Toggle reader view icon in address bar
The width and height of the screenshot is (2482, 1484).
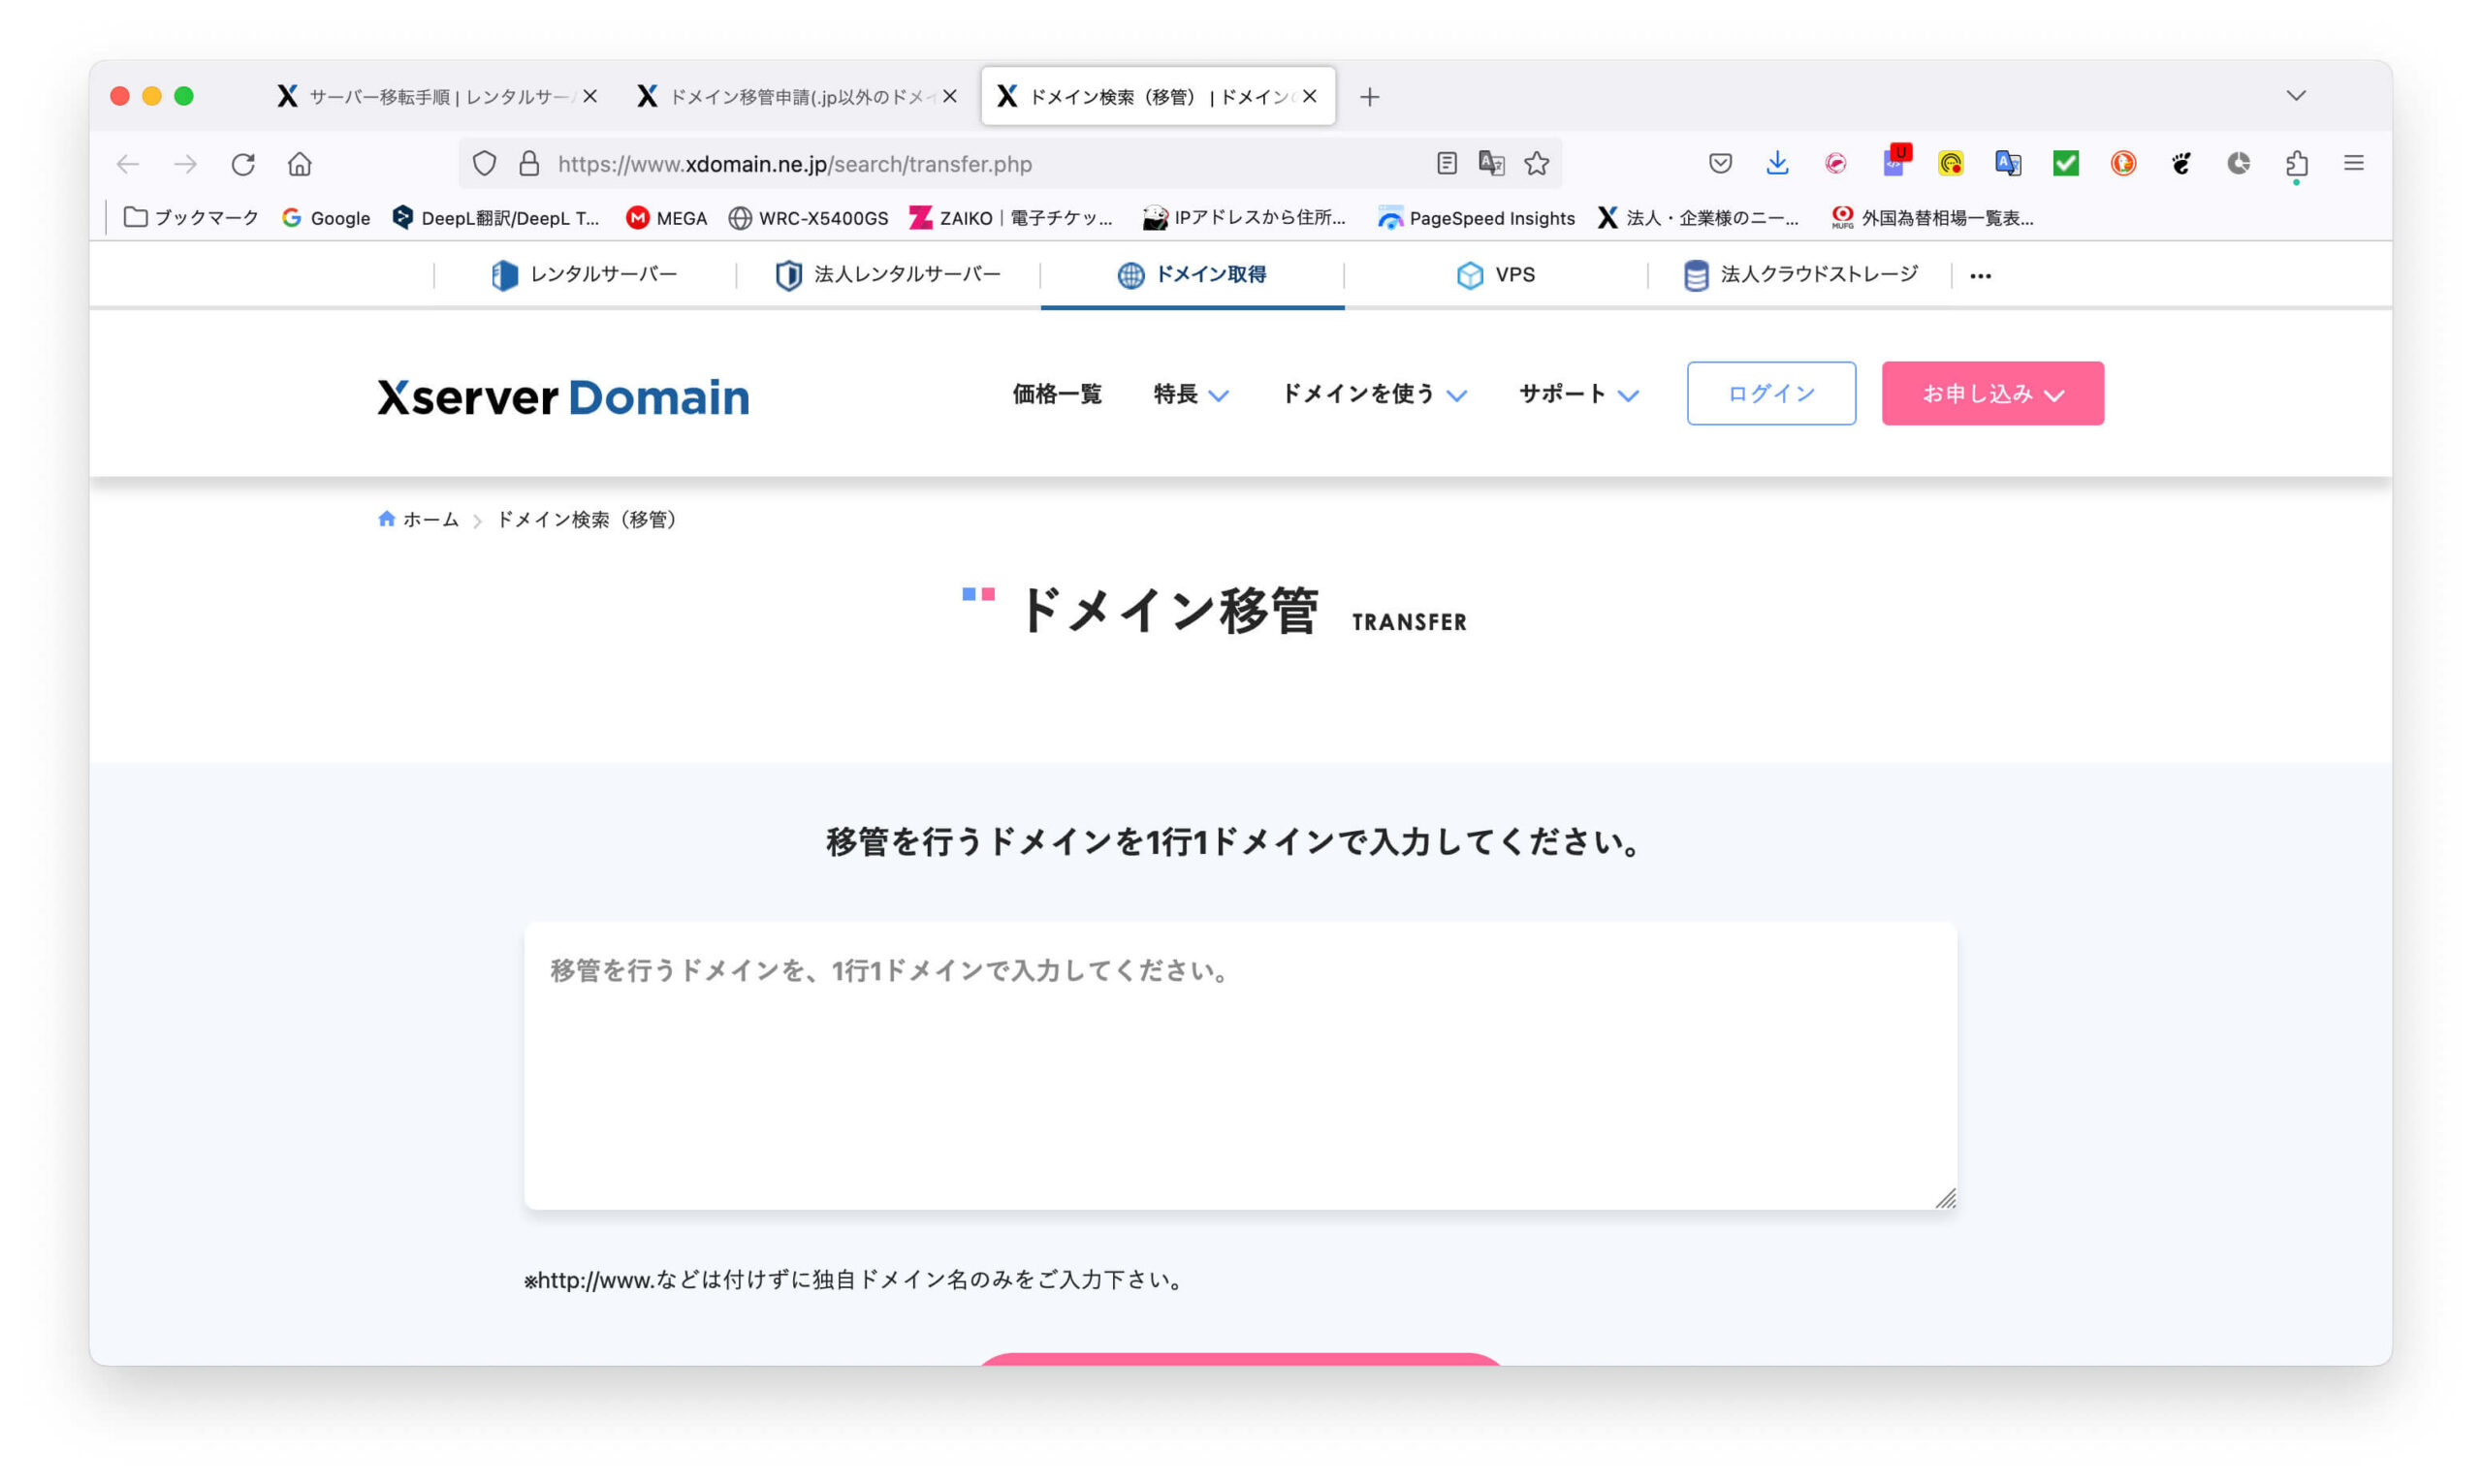(x=1446, y=163)
